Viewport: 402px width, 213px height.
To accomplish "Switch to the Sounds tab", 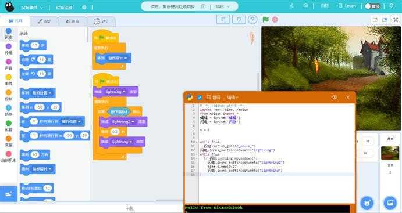I will [x=72, y=21].
